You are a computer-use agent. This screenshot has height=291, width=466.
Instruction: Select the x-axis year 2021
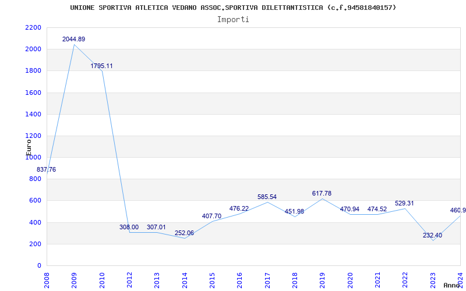[x=377, y=281]
